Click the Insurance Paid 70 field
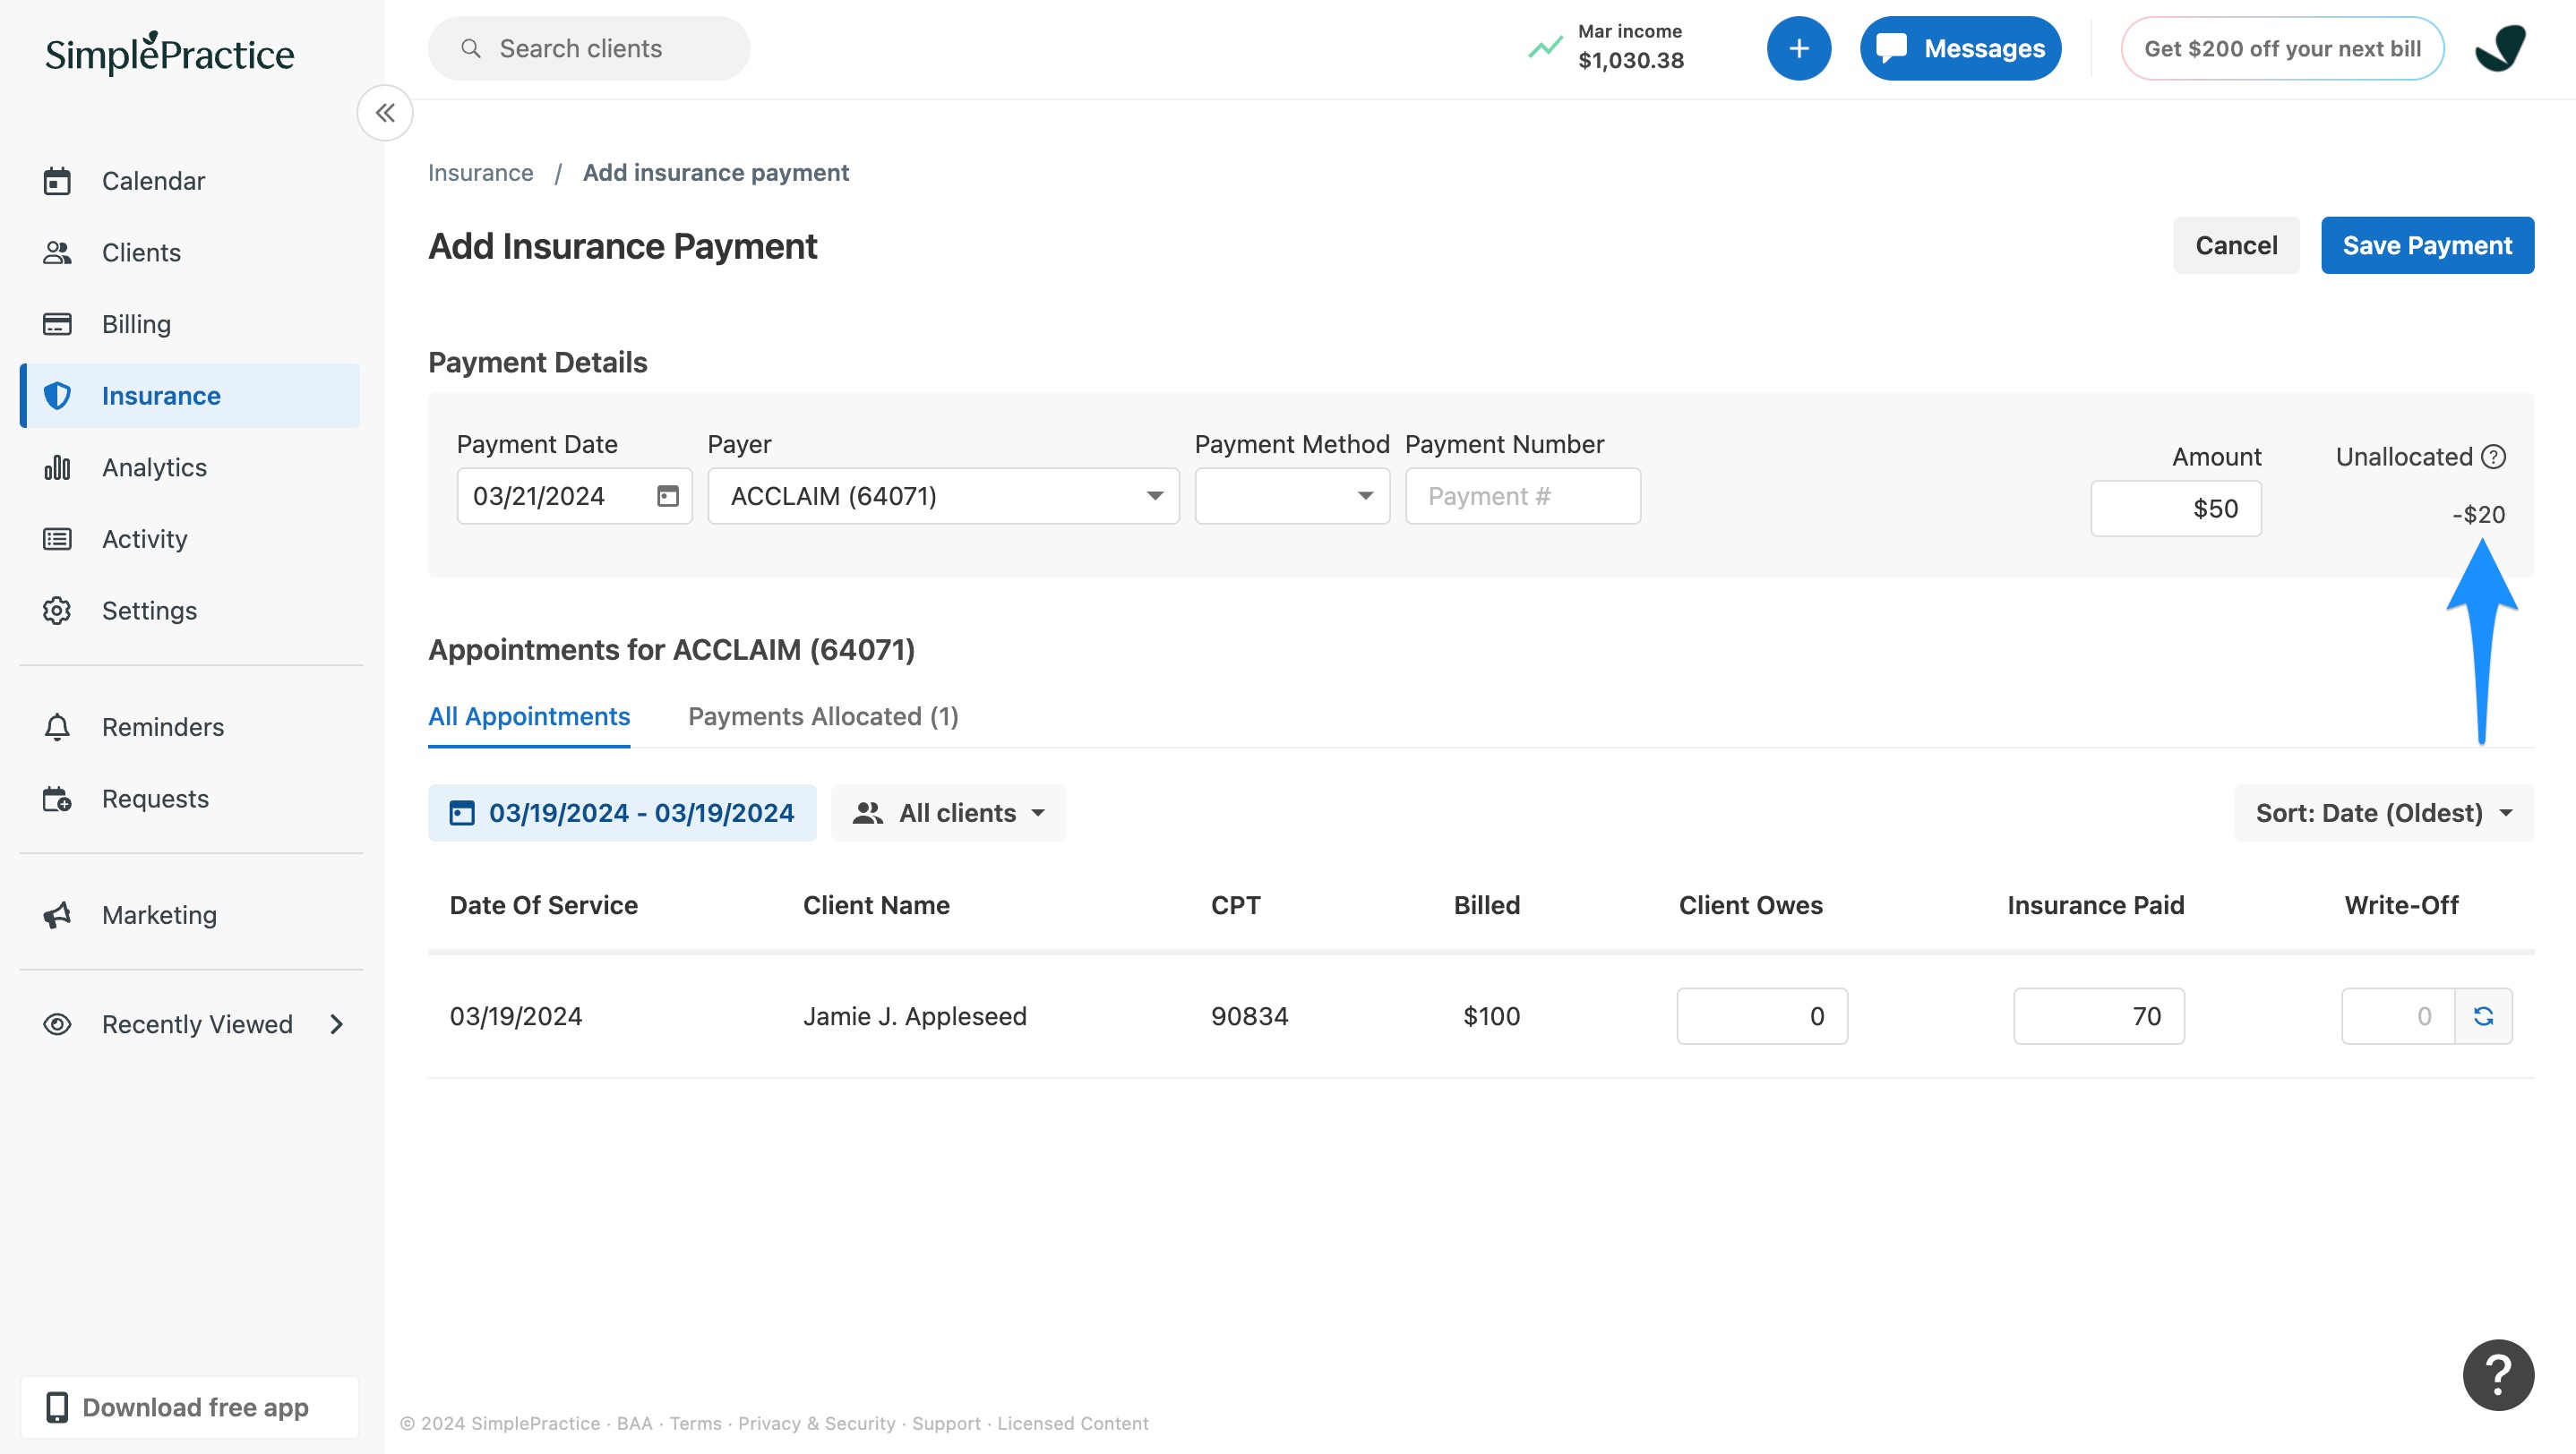 [2098, 1016]
